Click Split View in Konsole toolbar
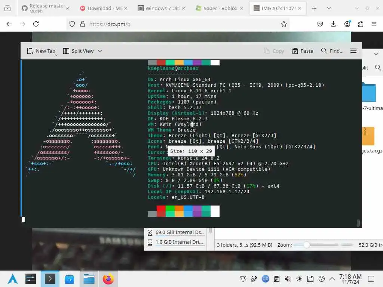 79,51
